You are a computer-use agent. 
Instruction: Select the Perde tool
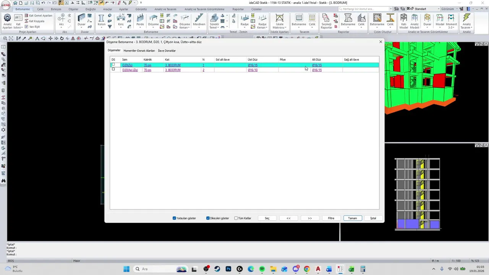[140, 21]
